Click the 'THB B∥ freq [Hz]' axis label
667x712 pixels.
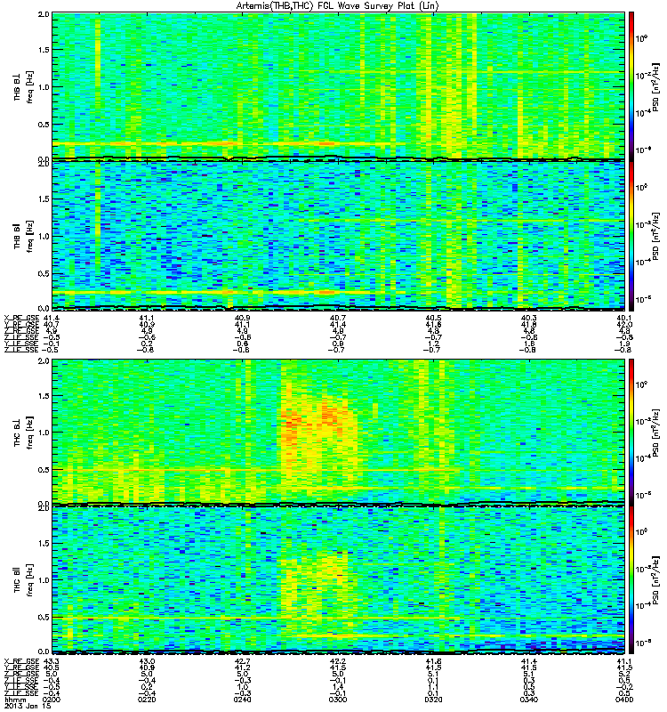[x=24, y=236]
